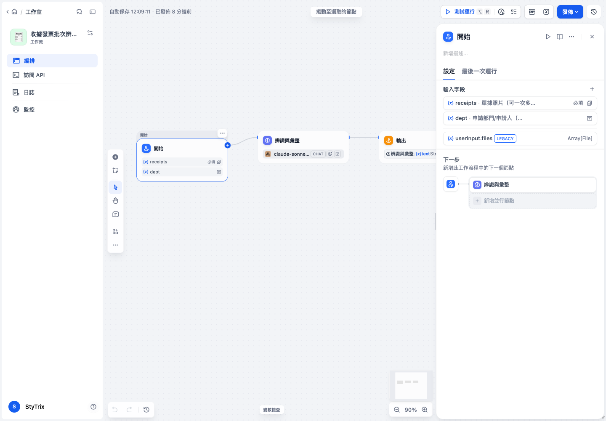Switch to the 設定 tab
Viewport: 606px width, 421px height.
pos(449,71)
